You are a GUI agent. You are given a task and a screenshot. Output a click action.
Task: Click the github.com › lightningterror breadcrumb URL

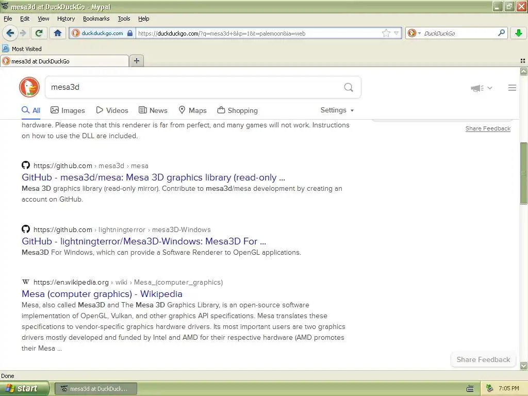point(122,229)
